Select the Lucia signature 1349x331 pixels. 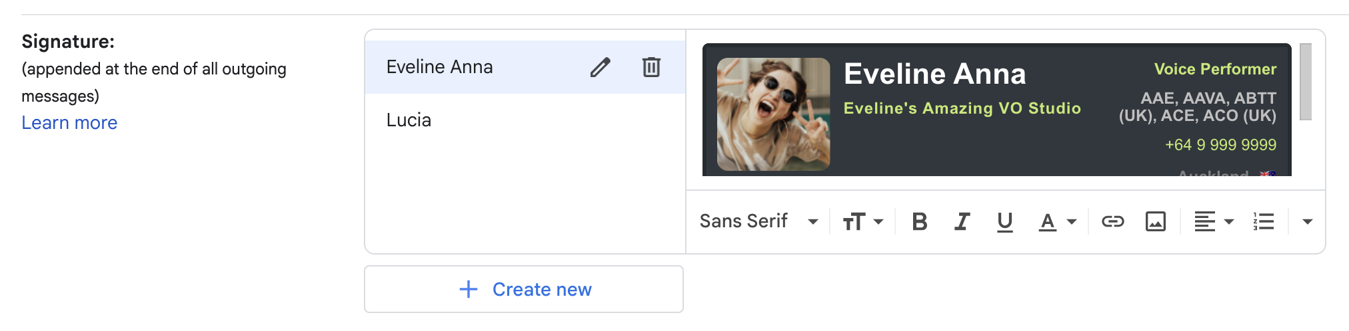[409, 120]
